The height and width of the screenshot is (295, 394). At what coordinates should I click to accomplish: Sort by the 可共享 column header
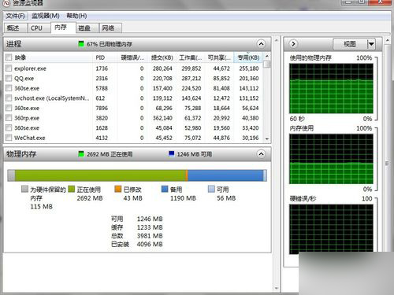click(219, 57)
